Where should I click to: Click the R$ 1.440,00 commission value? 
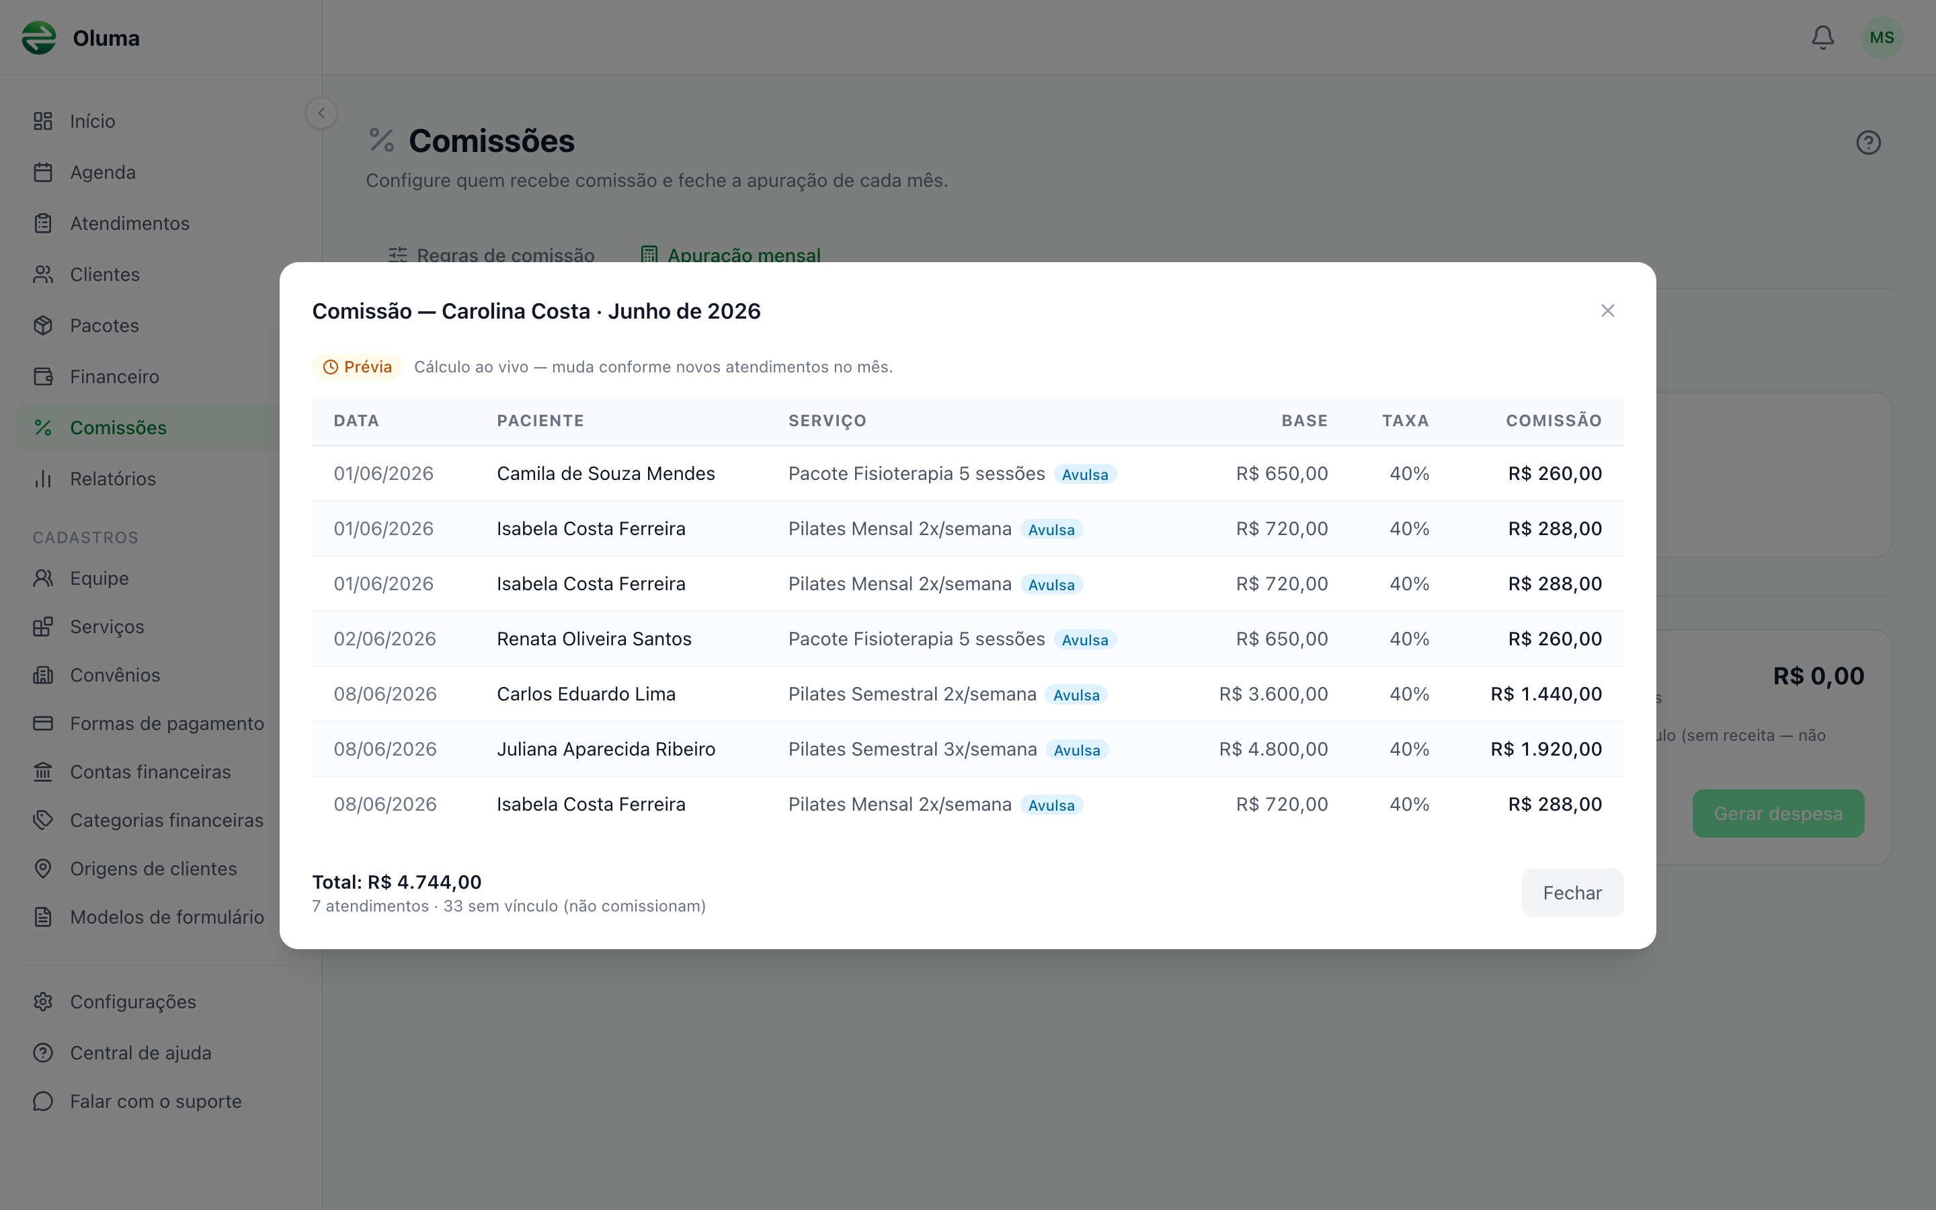(1545, 694)
